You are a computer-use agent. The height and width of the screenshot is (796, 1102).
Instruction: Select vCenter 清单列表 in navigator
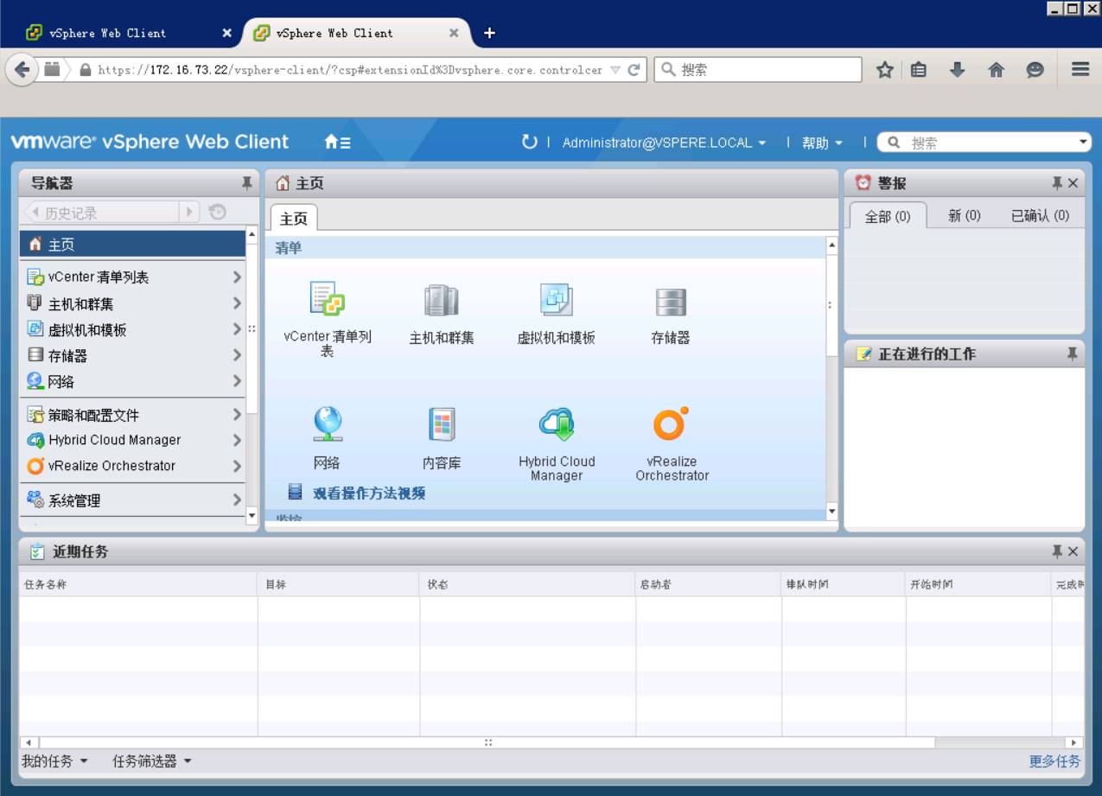click(132, 277)
